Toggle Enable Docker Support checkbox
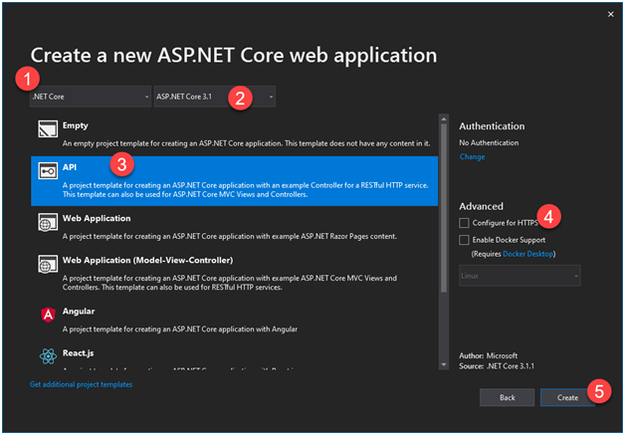The image size is (625, 435). 465,240
